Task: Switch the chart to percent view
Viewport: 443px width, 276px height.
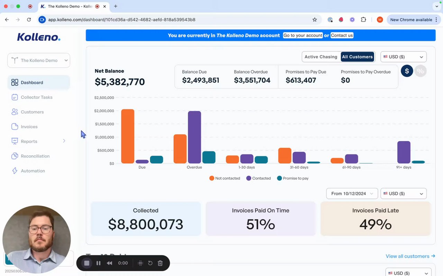Action: point(421,71)
